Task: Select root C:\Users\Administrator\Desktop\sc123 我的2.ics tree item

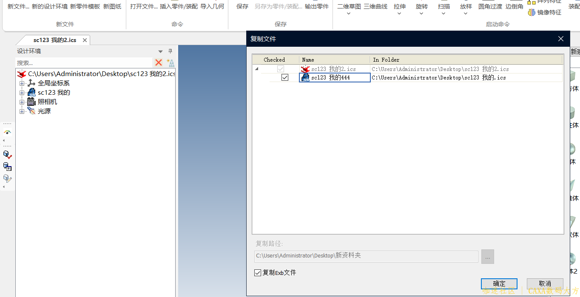Action: pyautogui.click(x=102, y=74)
